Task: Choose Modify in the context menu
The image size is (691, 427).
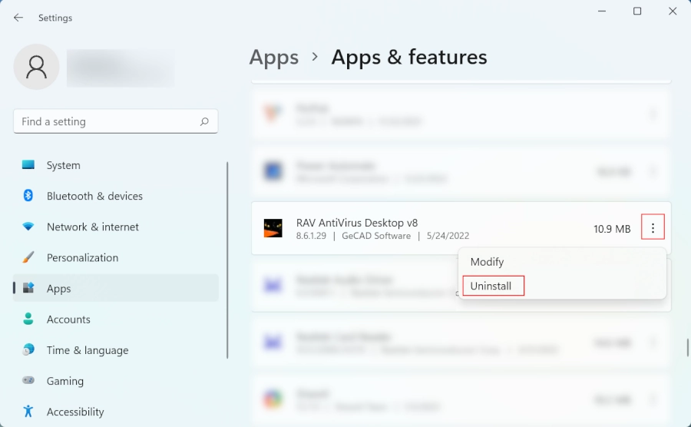Action: pos(487,262)
